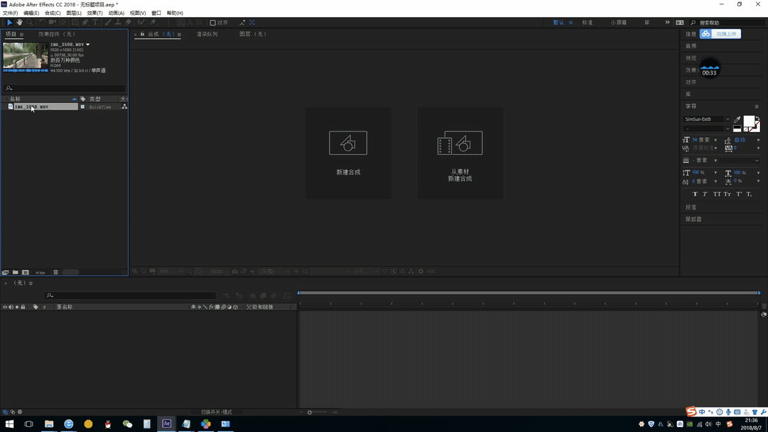Toggle audio speaker column header in timeline
Viewport: 768px width, 432px height.
pyautogui.click(x=11, y=307)
